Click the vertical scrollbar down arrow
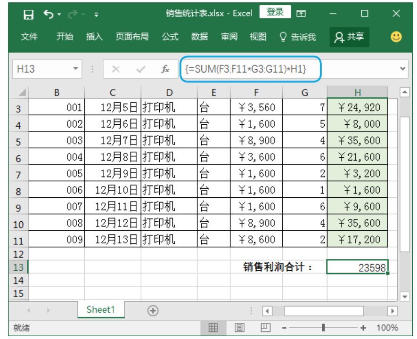 404,297
